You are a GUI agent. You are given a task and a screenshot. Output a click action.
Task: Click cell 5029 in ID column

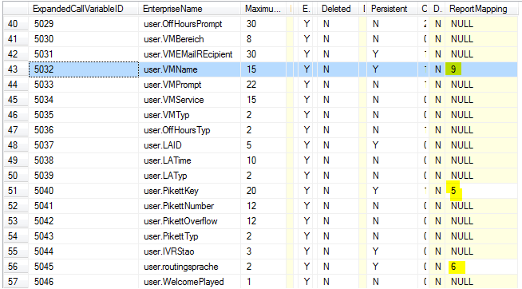click(83, 24)
